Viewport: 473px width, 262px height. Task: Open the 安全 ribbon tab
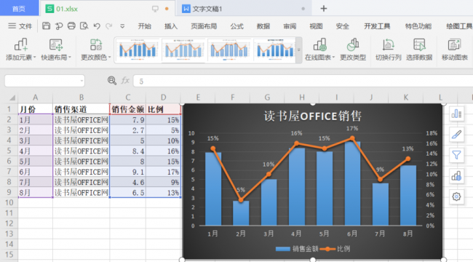343,26
